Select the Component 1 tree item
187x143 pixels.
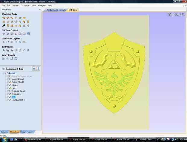(x=18, y=100)
